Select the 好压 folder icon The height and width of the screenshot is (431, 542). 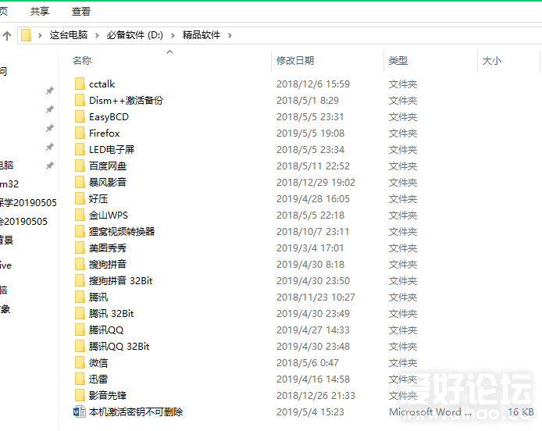(x=80, y=199)
